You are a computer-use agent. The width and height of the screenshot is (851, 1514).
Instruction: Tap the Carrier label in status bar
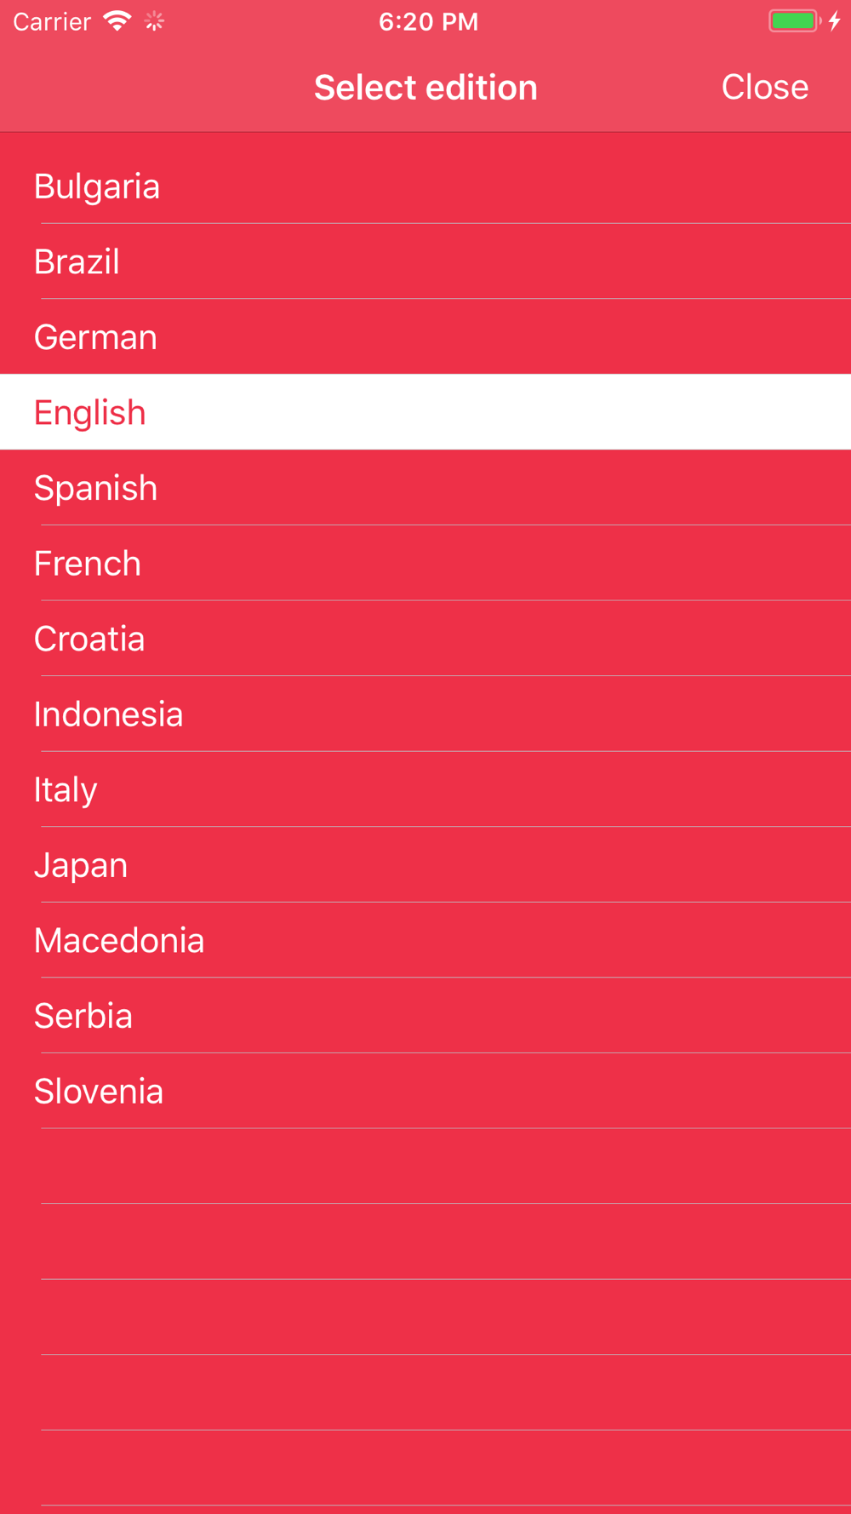pyautogui.click(x=52, y=21)
